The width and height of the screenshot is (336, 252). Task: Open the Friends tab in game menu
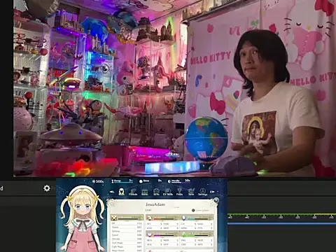pos(133,192)
